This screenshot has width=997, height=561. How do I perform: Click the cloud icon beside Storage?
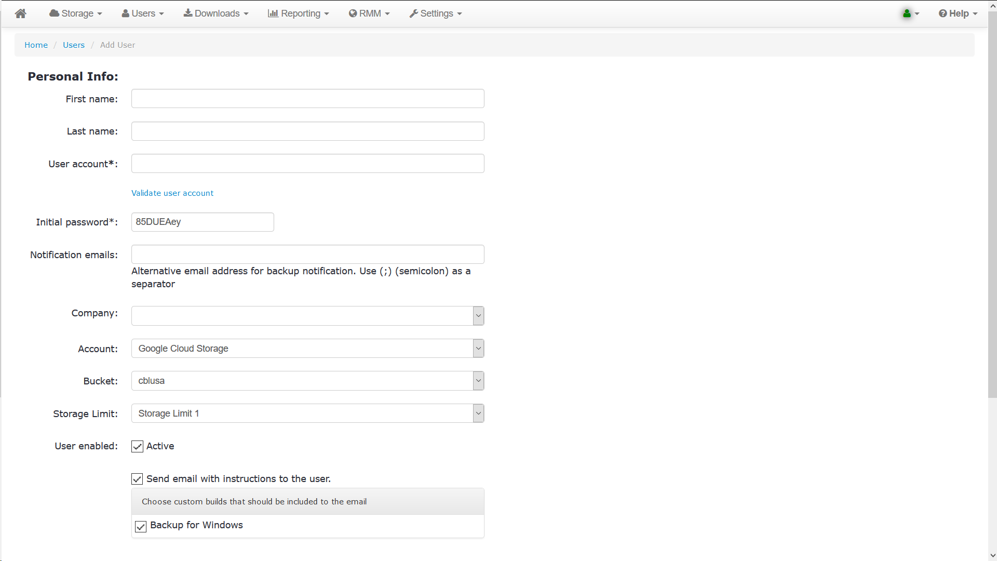point(54,14)
